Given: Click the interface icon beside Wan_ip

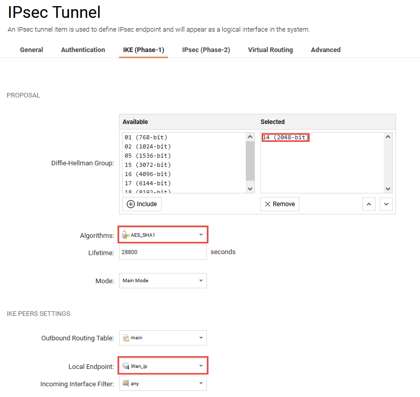Looking at the screenshot, I should click(126, 365).
